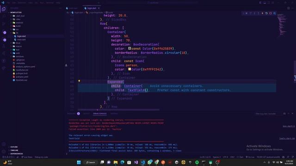Open Microsoft Edge from the taskbar

click(122, 162)
